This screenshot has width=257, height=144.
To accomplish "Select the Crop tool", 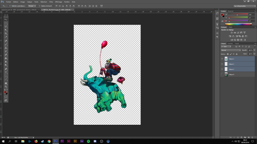I will point(6,33).
